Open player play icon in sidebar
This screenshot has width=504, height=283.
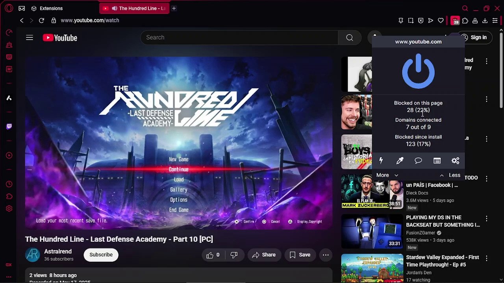9,155
